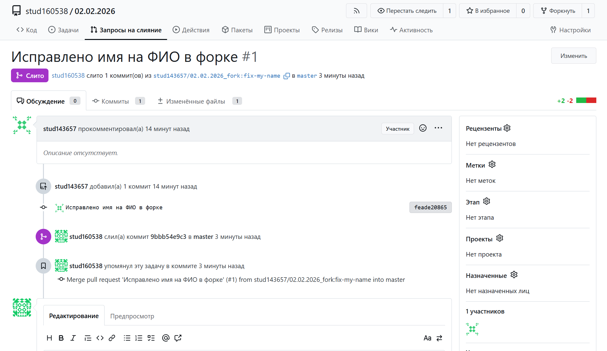Open the Метки gear dropdown
The width and height of the screenshot is (607, 351).
492,165
